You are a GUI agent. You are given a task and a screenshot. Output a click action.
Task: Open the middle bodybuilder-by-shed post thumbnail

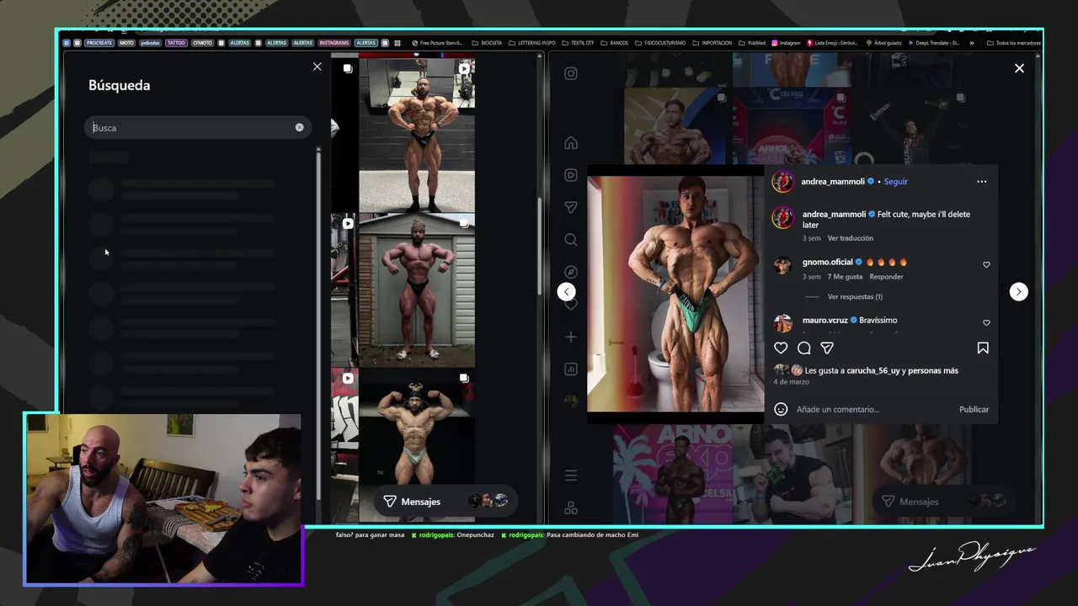tap(417, 290)
